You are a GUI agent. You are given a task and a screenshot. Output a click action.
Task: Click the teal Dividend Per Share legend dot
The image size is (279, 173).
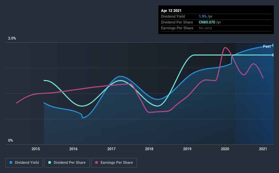pos(50,162)
